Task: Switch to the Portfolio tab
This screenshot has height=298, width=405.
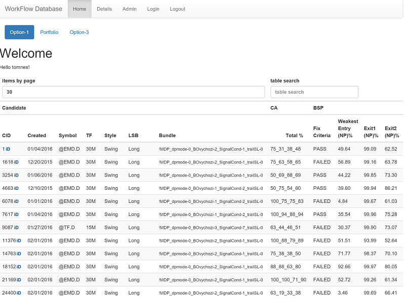Action: point(49,32)
